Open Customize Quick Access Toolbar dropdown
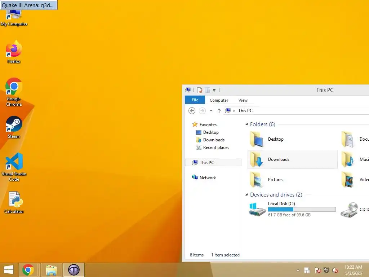The width and height of the screenshot is (369, 277). pos(214,90)
